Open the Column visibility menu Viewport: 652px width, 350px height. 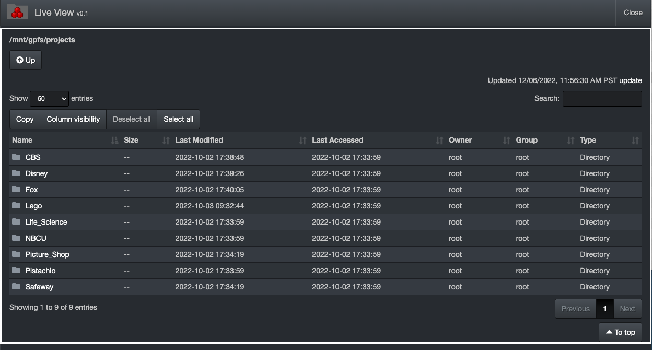[x=73, y=119]
